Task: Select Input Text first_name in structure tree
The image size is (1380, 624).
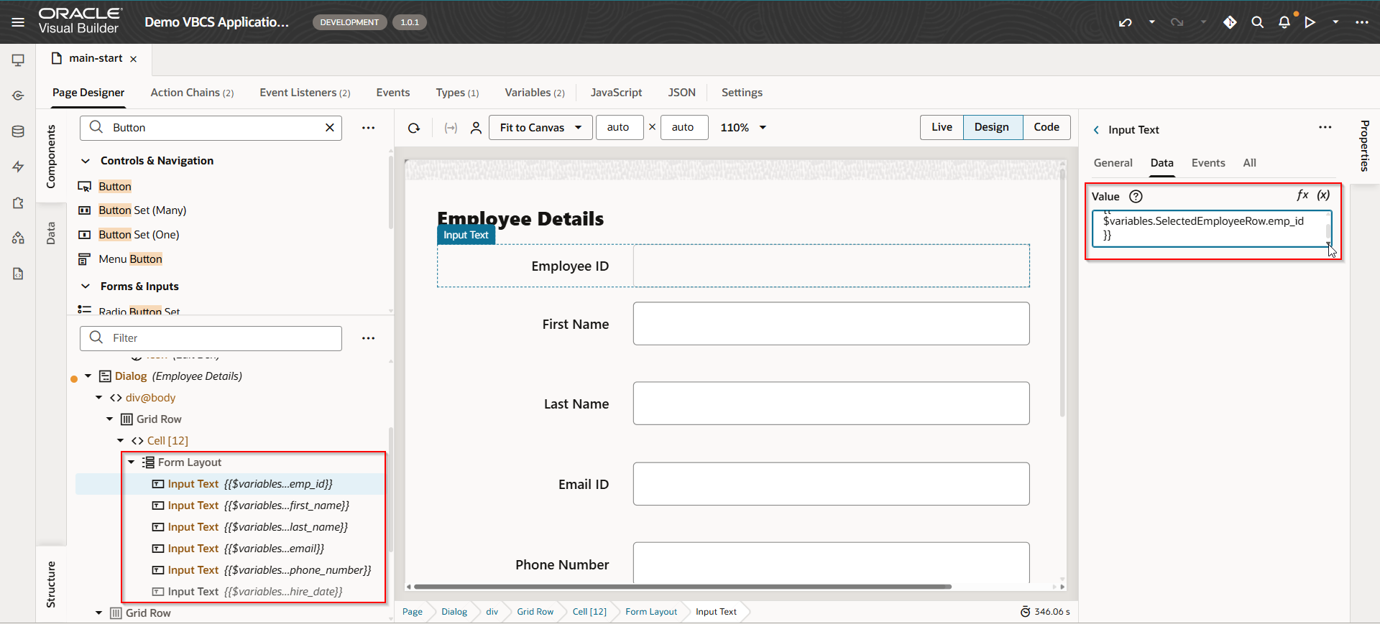Action: pyautogui.click(x=258, y=506)
